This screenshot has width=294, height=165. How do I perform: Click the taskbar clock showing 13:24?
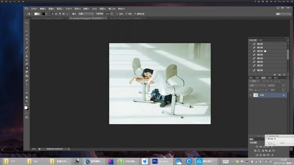[x=283, y=161]
